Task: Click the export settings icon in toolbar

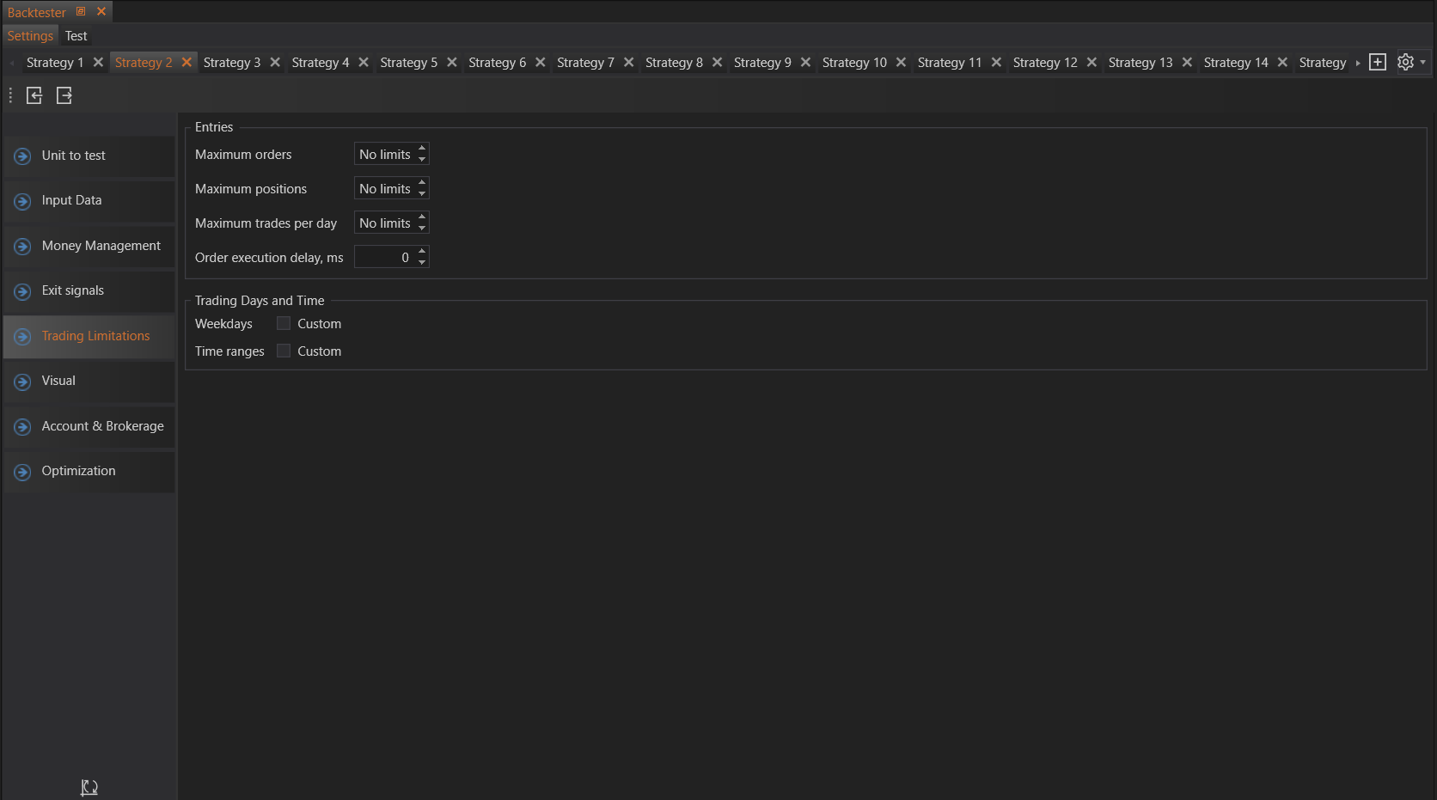Action: tap(64, 95)
